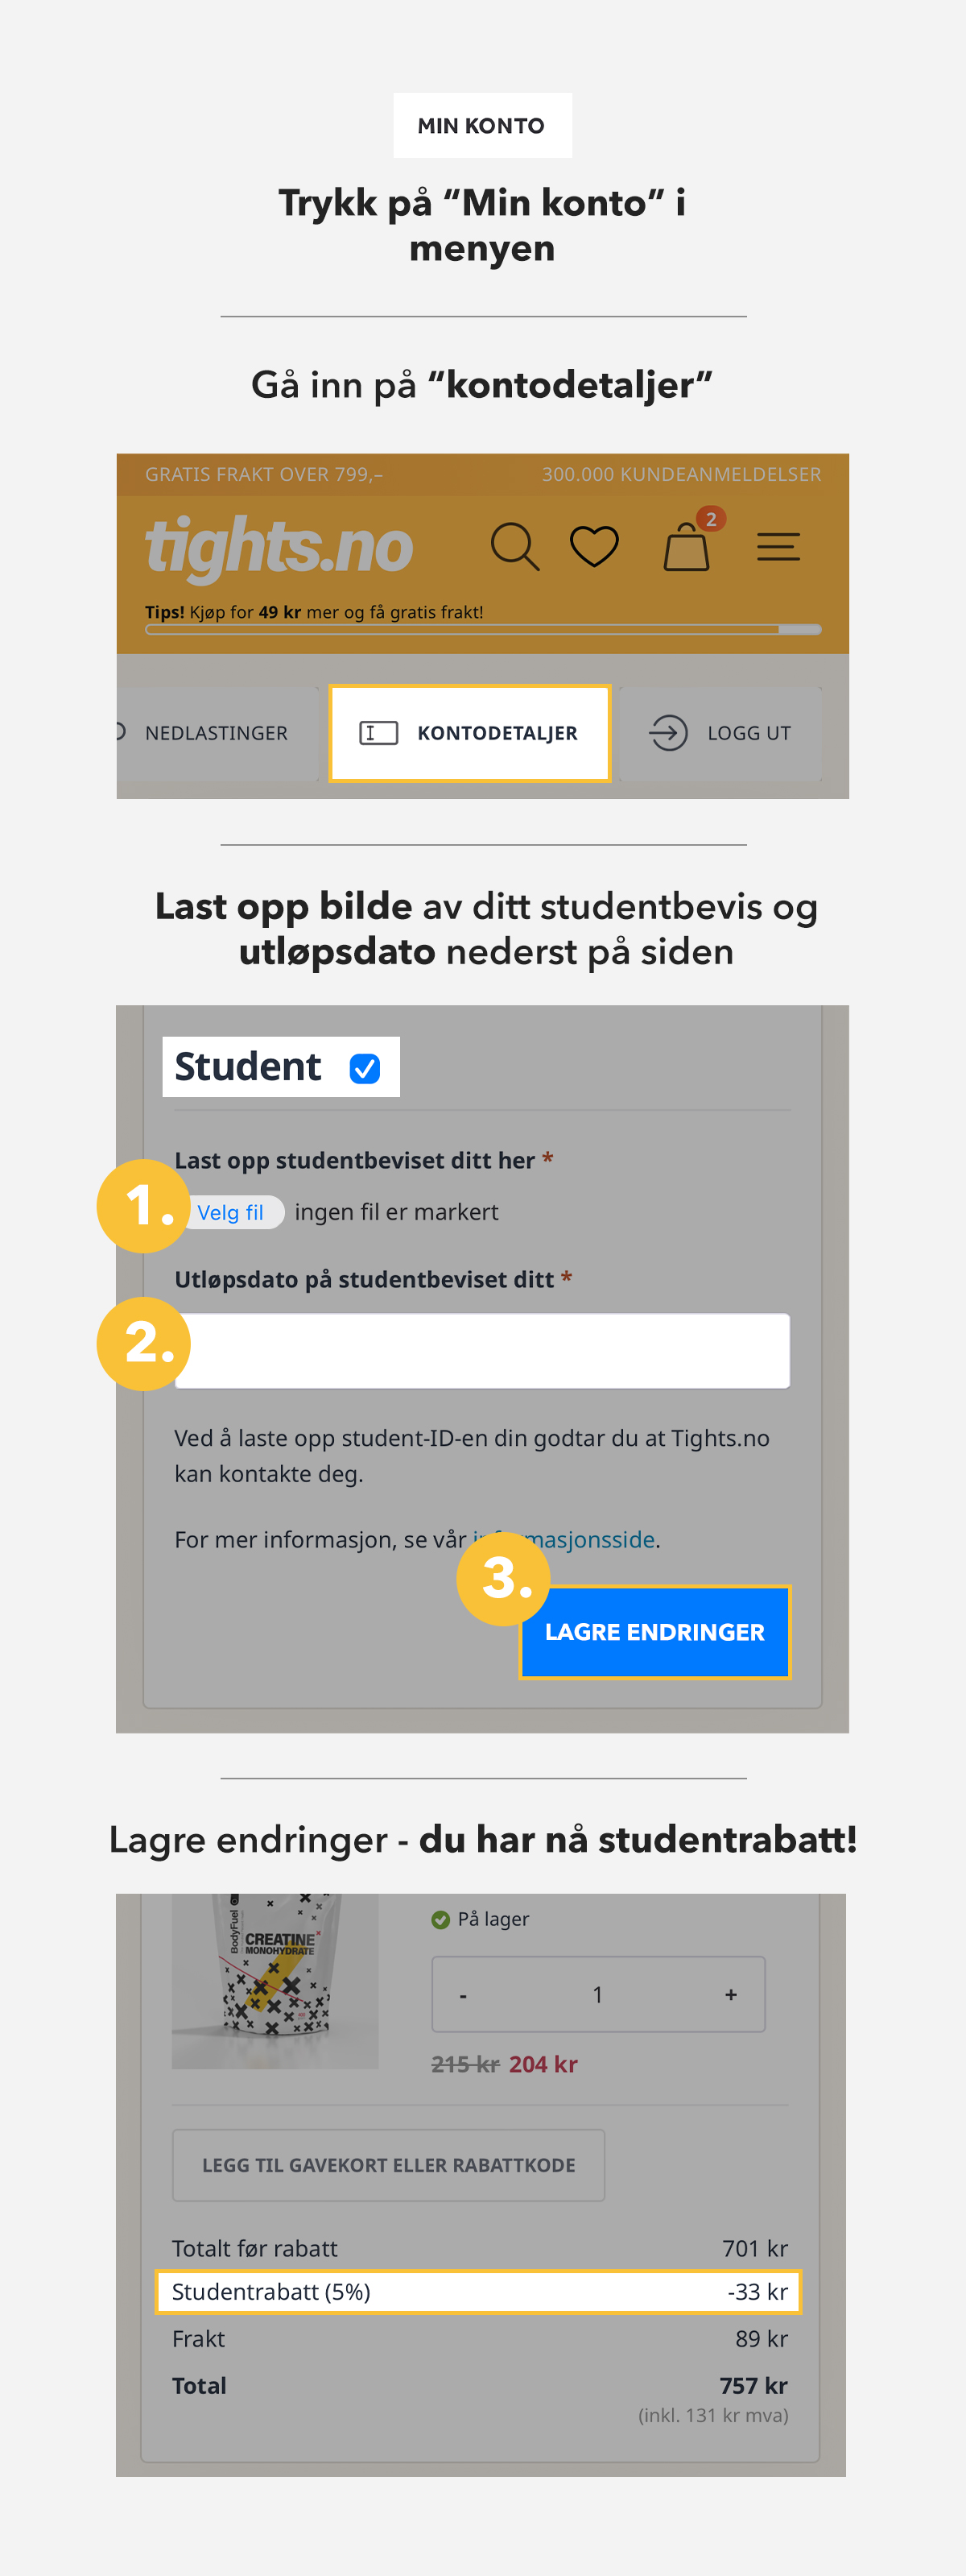Decrease quantity with the minus button
The height and width of the screenshot is (2576, 966).
463,1995
